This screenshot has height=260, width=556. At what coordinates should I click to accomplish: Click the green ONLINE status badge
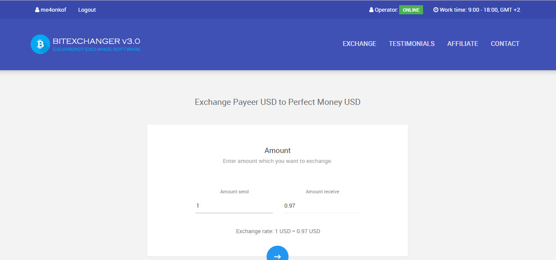coord(411,10)
